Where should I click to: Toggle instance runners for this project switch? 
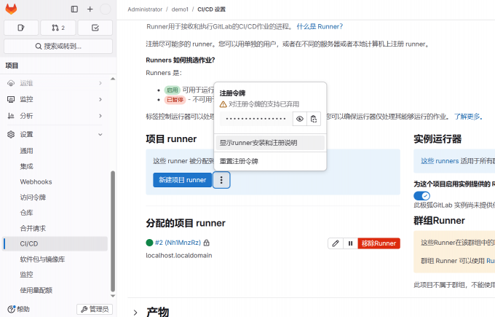421,195
